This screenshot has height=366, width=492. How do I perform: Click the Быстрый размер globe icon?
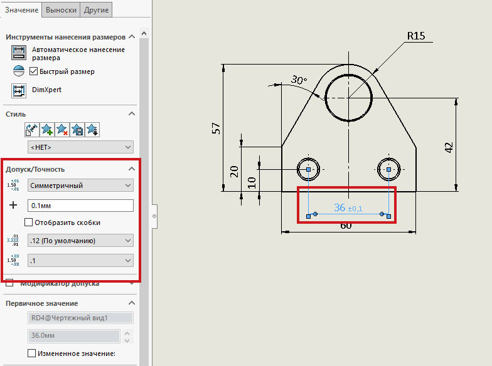(x=19, y=71)
